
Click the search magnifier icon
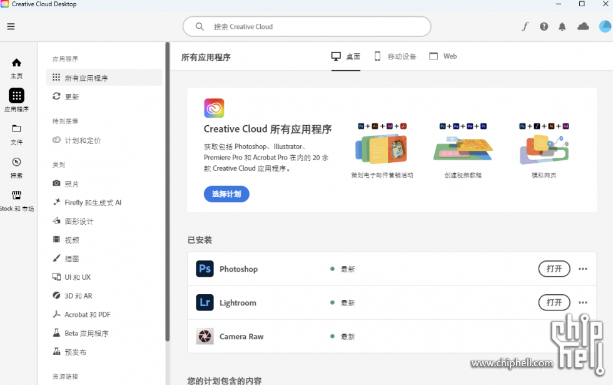(x=200, y=26)
